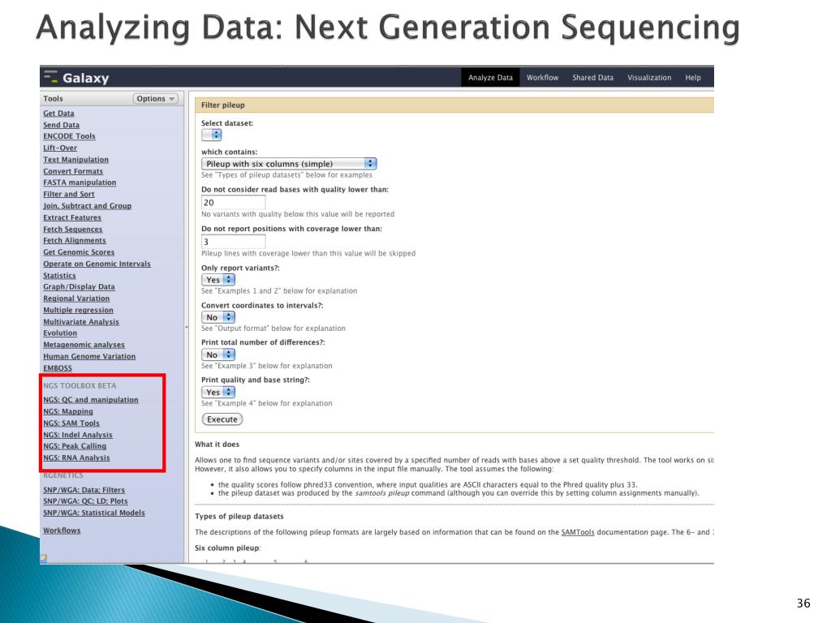Expand the Get Data tool section

pos(58,114)
